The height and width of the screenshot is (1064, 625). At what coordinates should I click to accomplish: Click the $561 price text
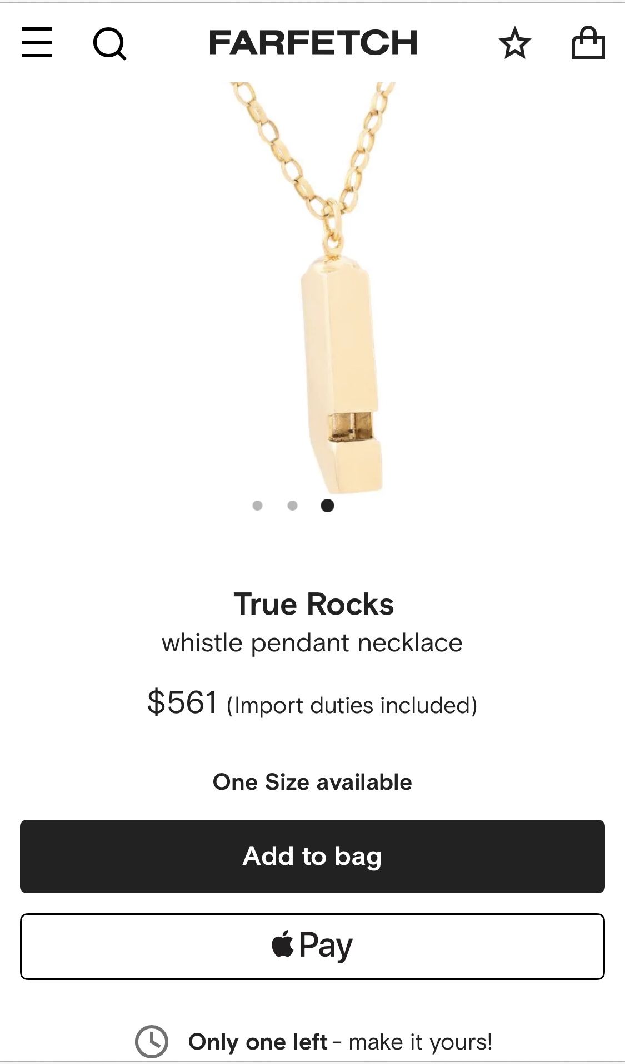182,702
